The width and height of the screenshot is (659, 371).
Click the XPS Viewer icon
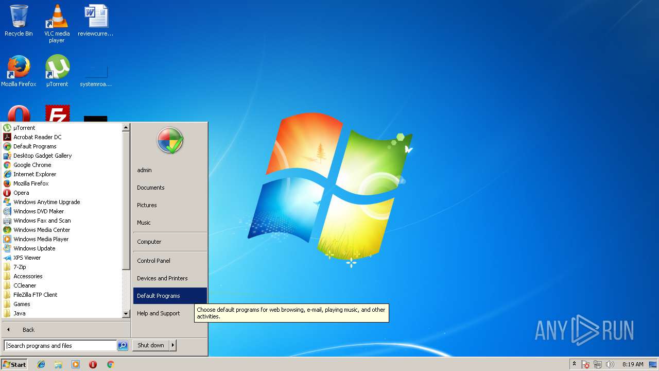[x=7, y=258]
